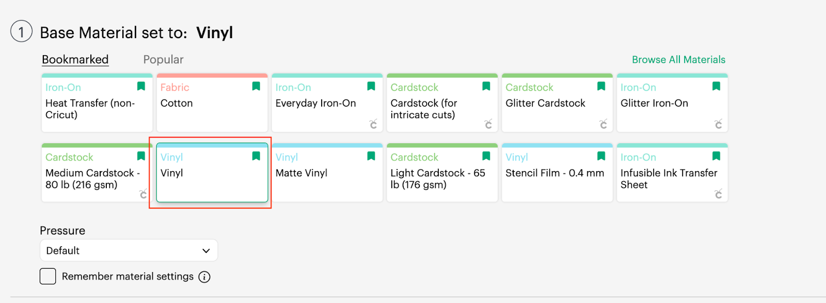This screenshot has width=826, height=303.
Task: Open the Pressure dropdown set to Default
Action: [x=129, y=250]
